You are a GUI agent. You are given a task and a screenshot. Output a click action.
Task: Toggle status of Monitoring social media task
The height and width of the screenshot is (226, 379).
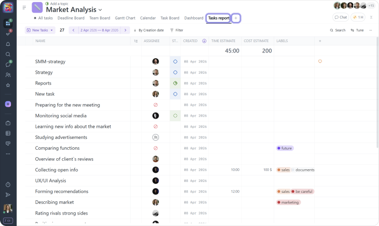175,116
